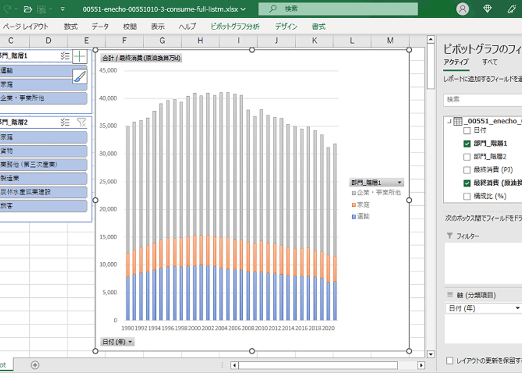Screen dimensions: 522x373
Task: Click the top-center chart resize handle
Action: 252,50
